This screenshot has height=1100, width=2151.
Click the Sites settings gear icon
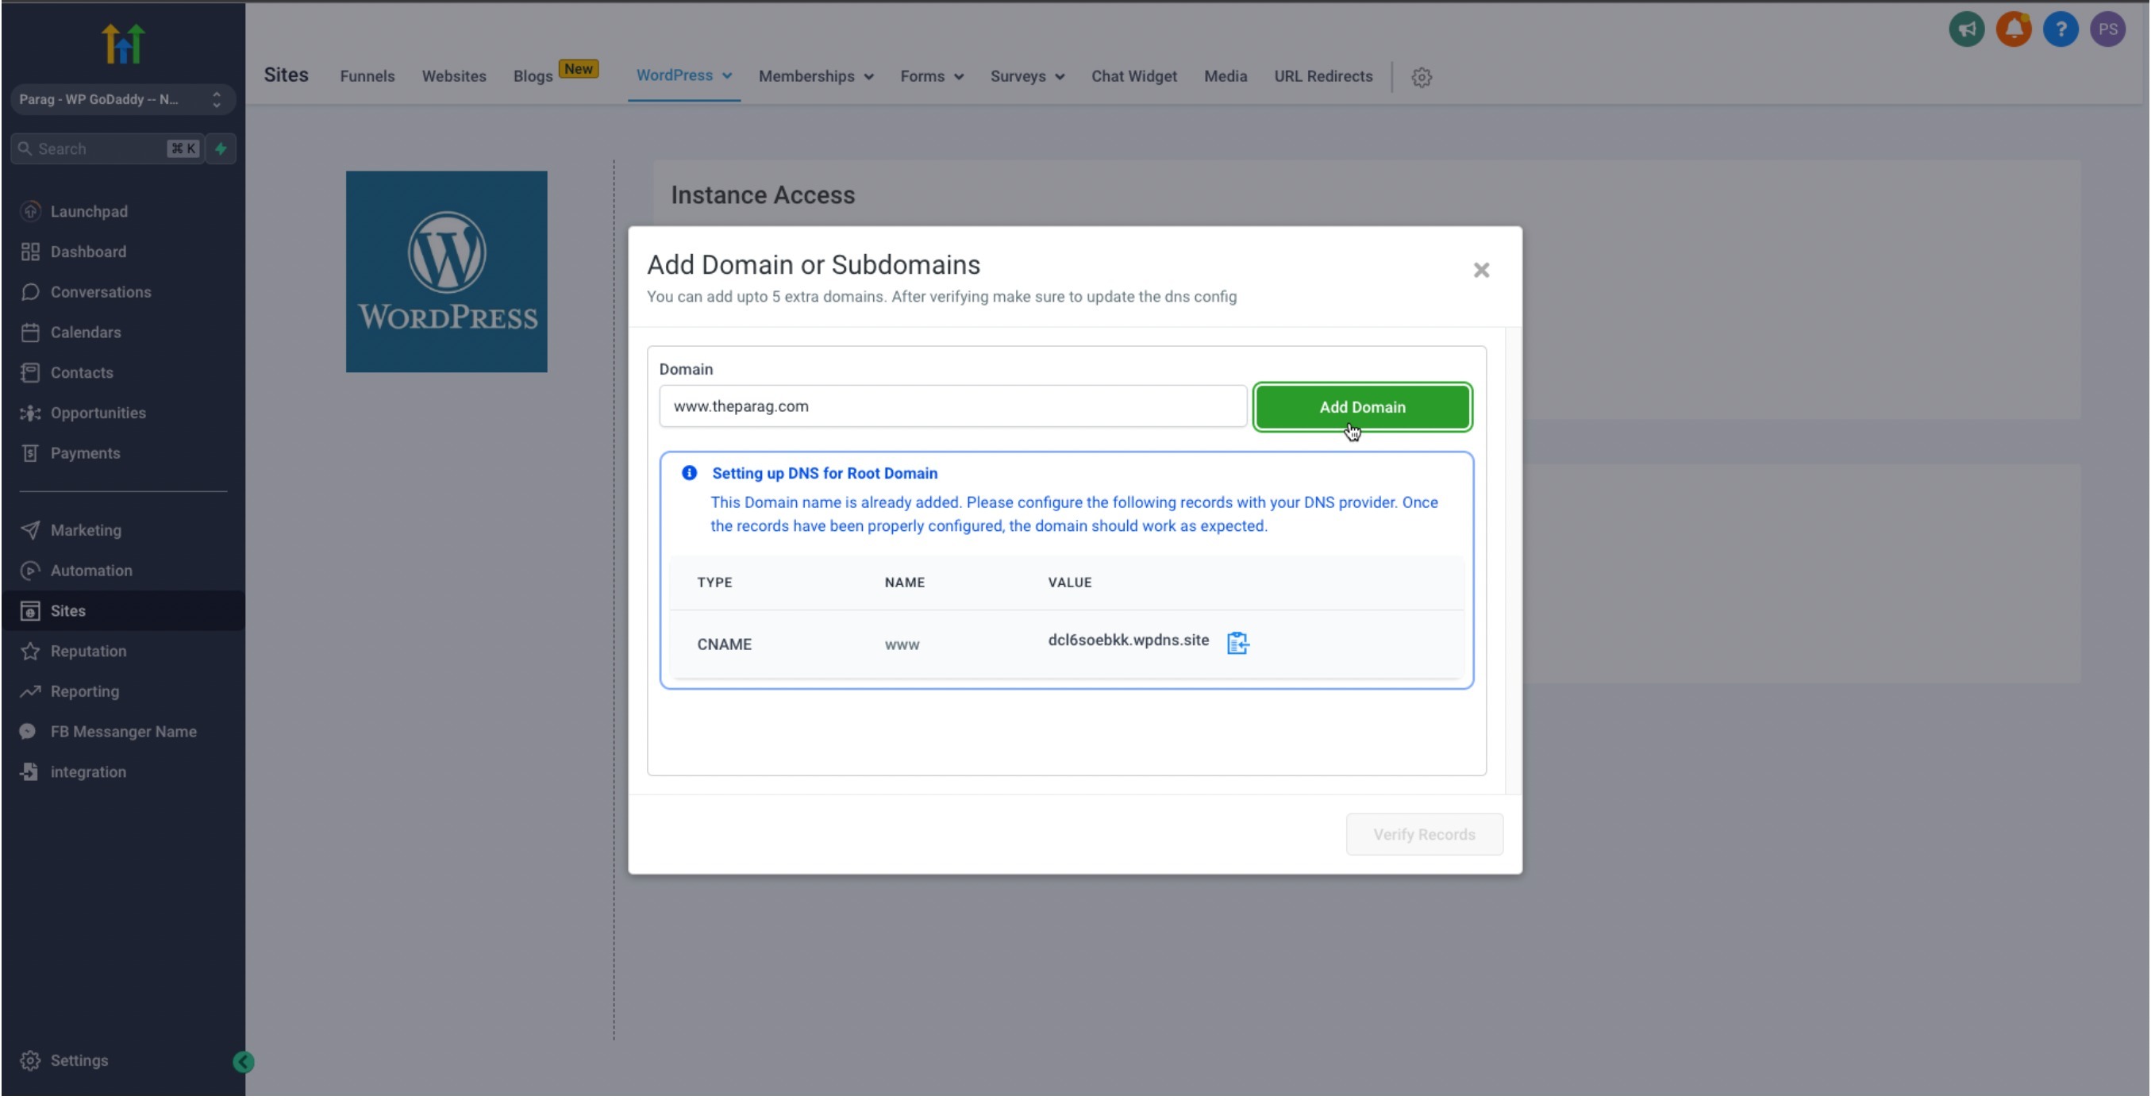click(x=1422, y=77)
